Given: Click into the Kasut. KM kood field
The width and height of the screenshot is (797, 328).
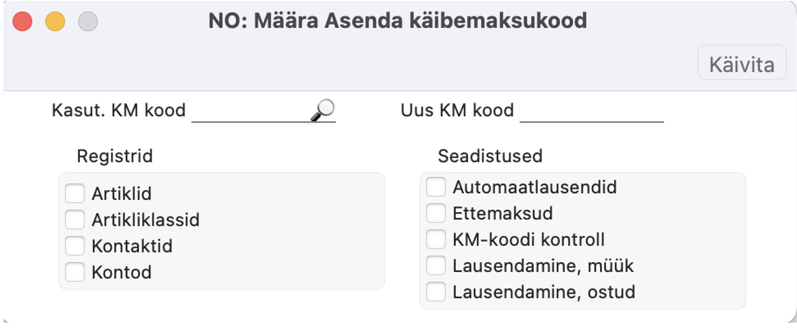Looking at the screenshot, I should [250, 112].
